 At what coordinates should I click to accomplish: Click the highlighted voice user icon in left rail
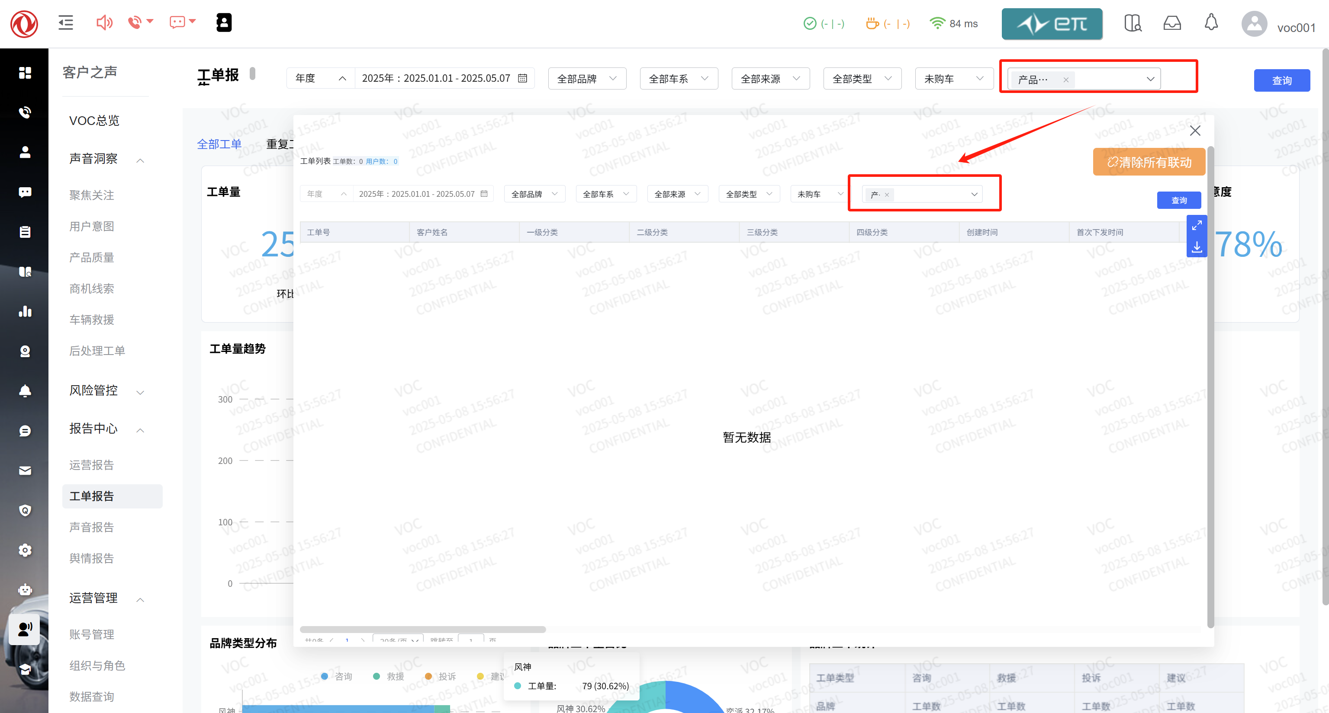pyautogui.click(x=25, y=629)
